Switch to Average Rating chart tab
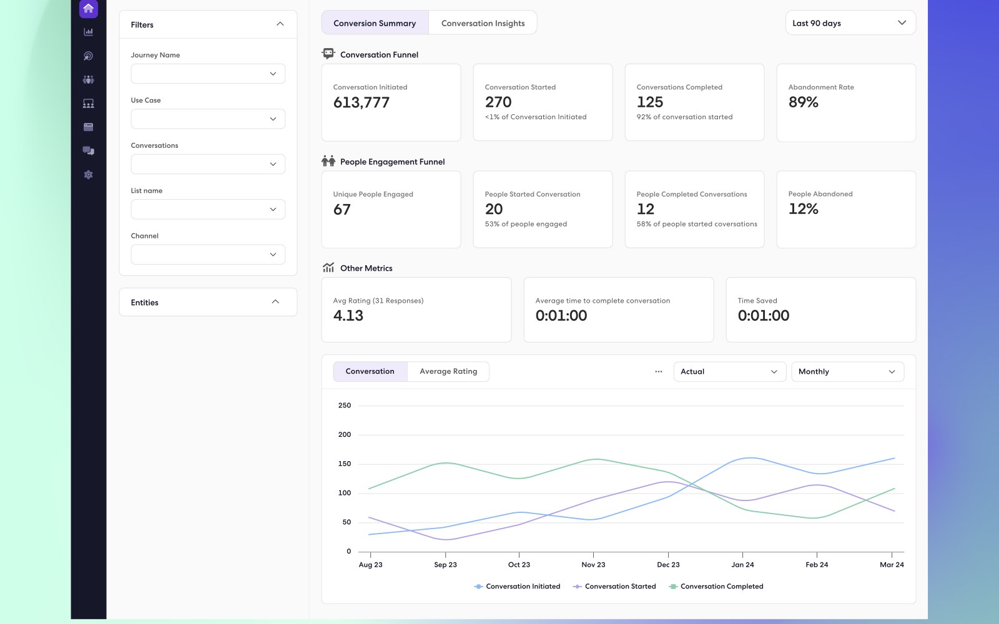The height and width of the screenshot is (624, 999). coord(448,371)
